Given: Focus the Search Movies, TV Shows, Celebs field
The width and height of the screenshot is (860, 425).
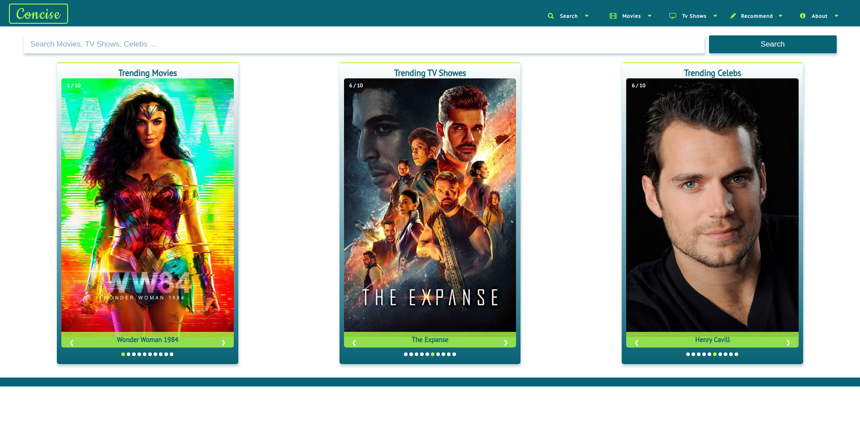Looking at the screenshot, I should [x=364, y=44].
